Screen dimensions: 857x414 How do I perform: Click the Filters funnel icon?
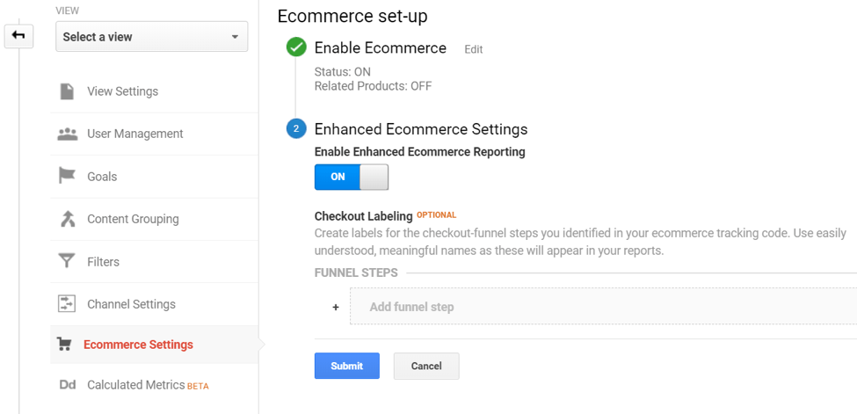pos(67,262)
